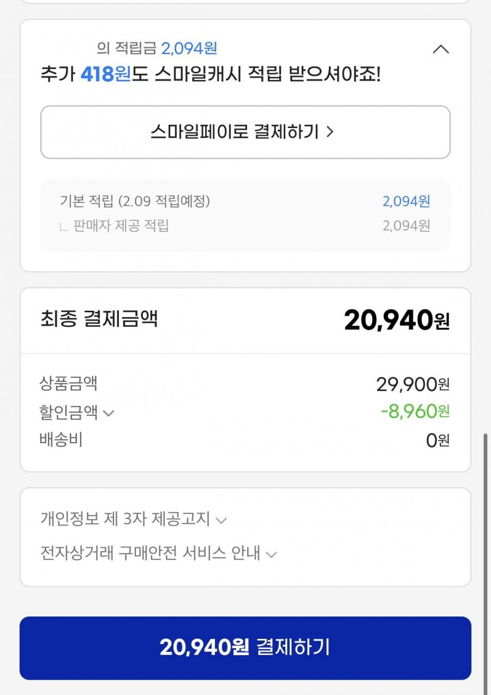The height and width of the screenshot is (695, 491).
Task: Tap the 최종 결제금액 heading
Action: coord(99,319)
